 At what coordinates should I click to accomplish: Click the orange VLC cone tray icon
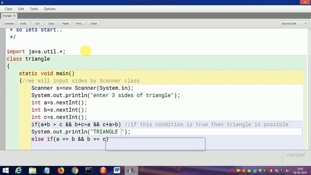click(244, 171)
